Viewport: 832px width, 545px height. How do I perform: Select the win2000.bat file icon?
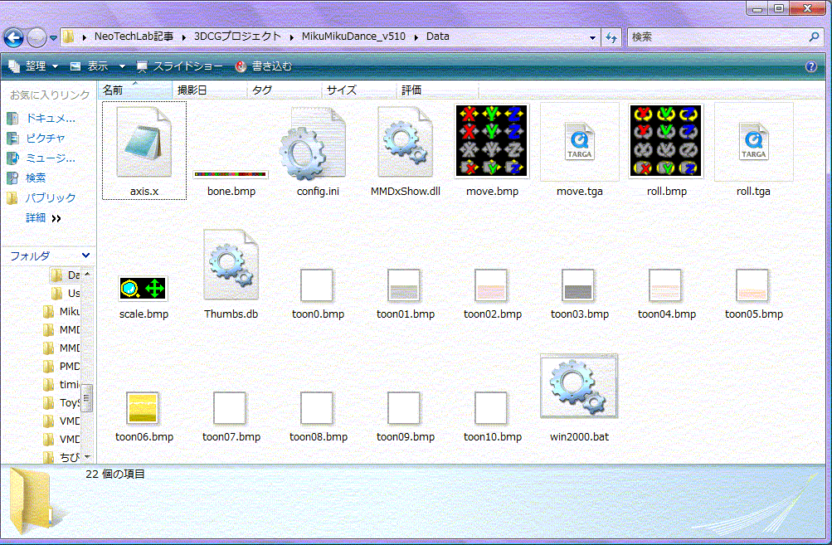point(579,387)
